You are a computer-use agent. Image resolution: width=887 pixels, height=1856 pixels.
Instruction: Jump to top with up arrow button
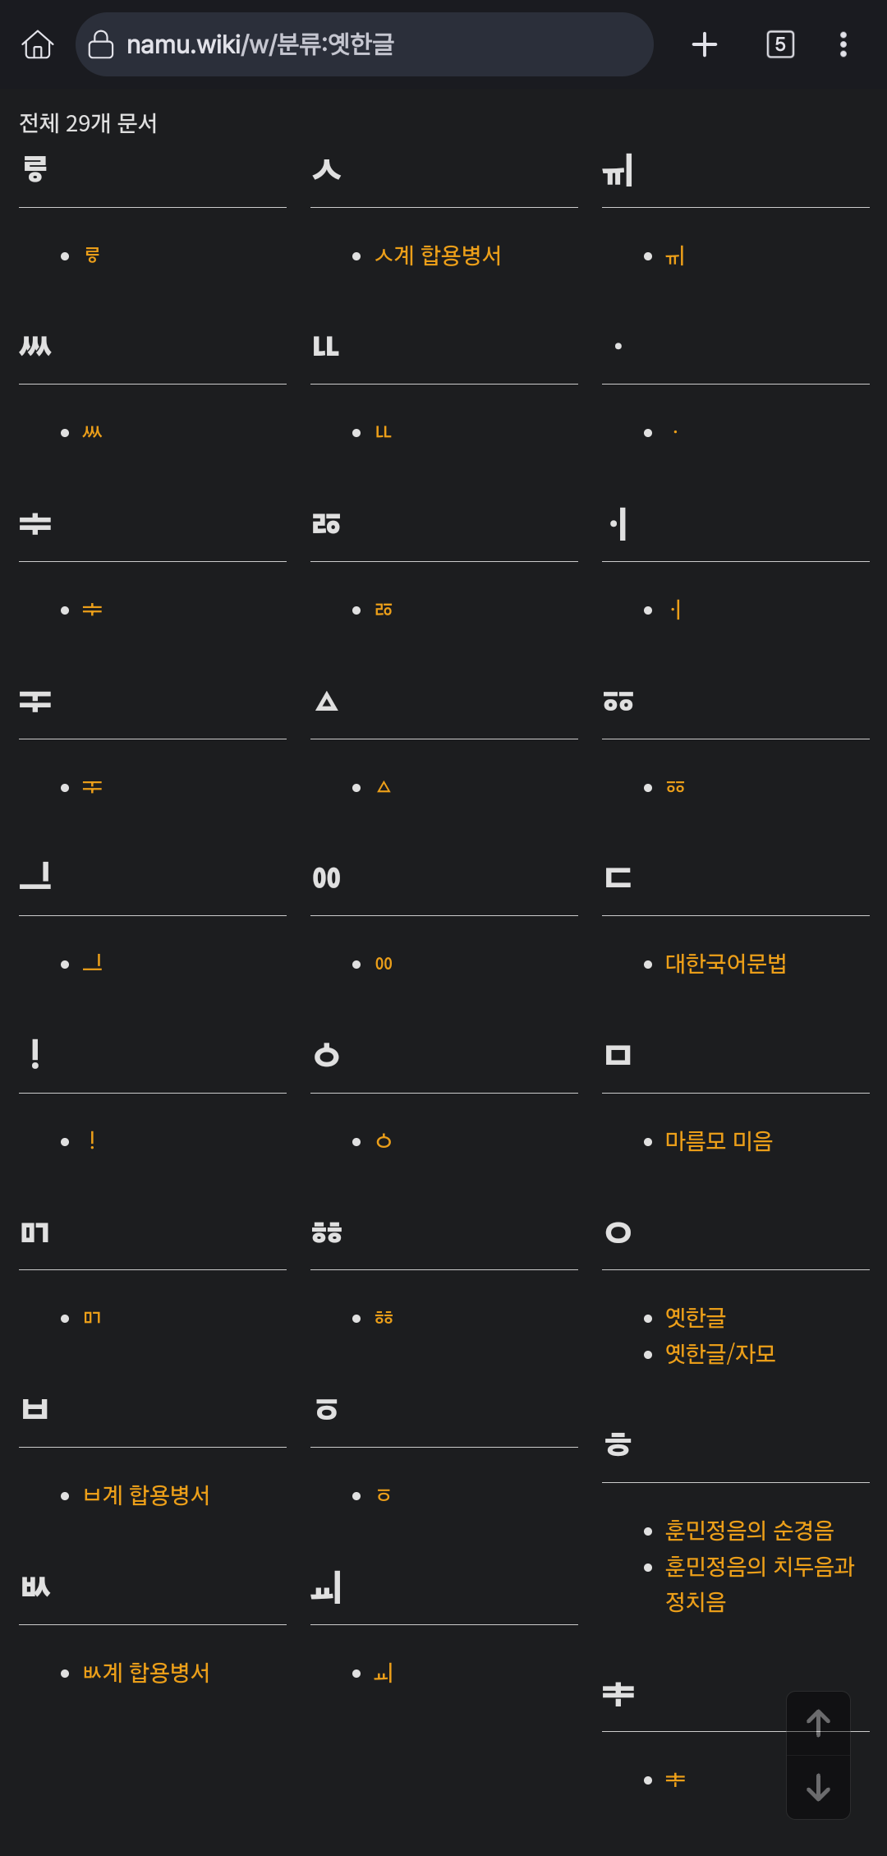click(818, 1723)
